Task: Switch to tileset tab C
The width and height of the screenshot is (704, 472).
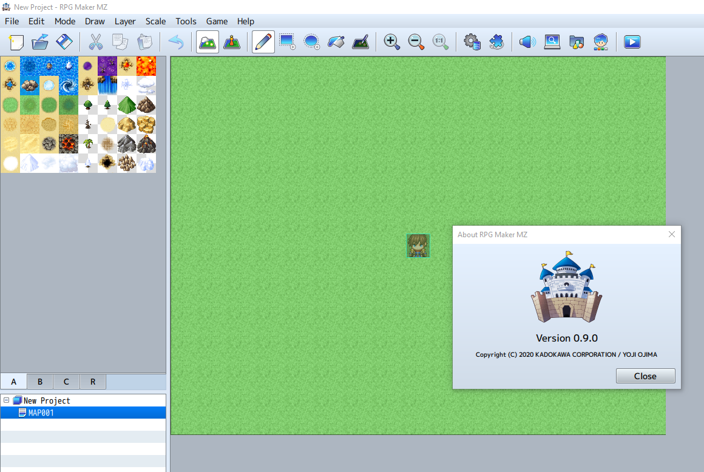Action: tap(66, 382)
